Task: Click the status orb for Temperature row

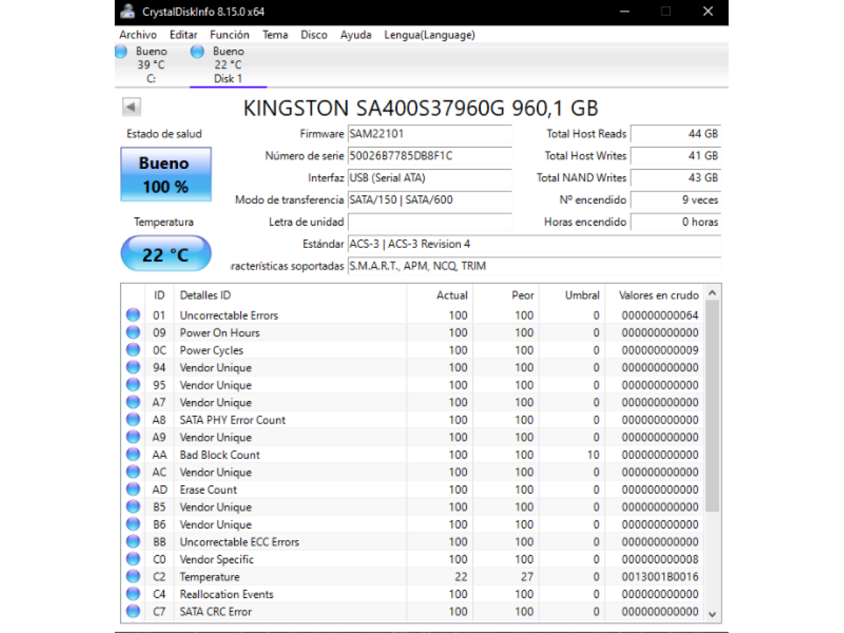Action: coord(133,577)
